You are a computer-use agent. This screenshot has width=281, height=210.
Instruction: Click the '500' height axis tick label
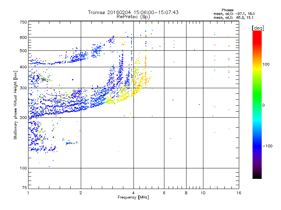point(23,51)
